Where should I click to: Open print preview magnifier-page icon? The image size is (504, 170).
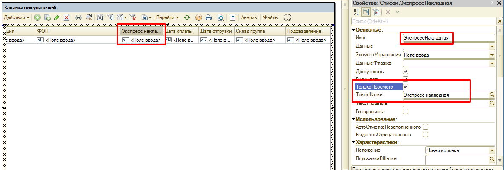[220, 17]
